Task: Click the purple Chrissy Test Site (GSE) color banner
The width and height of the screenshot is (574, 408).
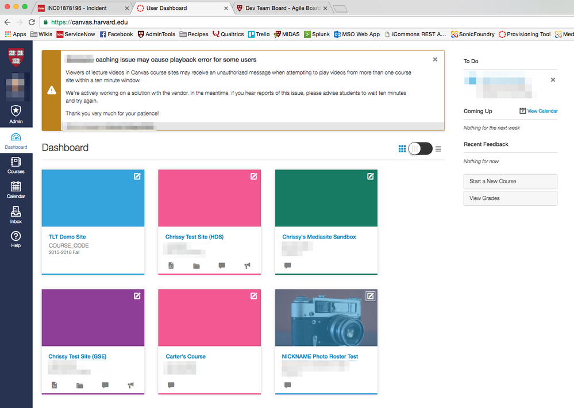Action: pos(93,318)
